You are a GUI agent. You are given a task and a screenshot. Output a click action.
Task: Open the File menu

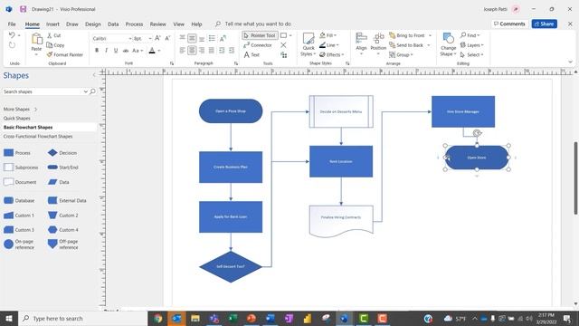[x=12, y=24]
